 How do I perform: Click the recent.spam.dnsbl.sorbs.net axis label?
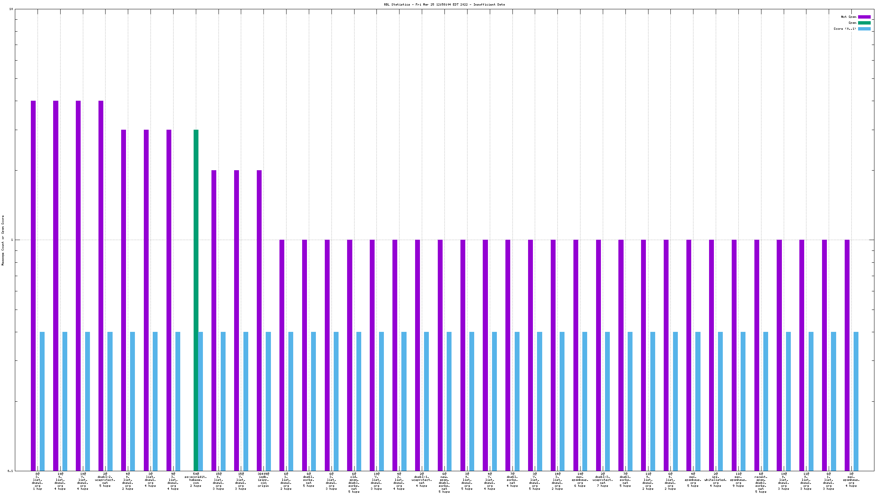[761, 483]
